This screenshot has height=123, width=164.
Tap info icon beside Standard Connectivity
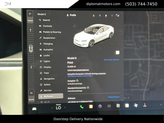tap(88, 88)
